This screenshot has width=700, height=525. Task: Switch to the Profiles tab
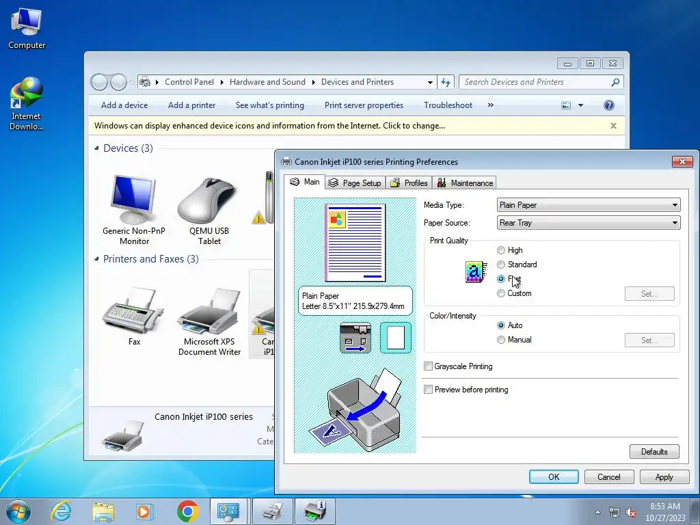point(409,183)
